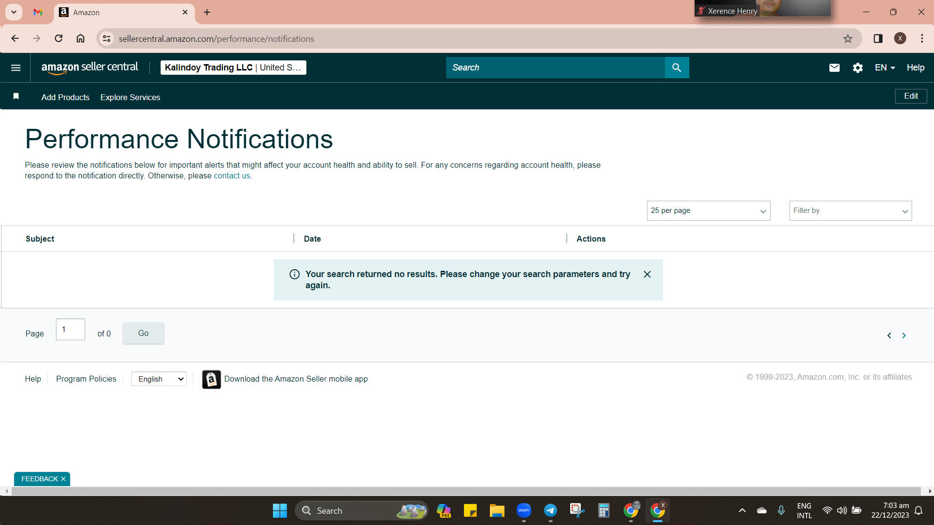
Task: Click Explore Services menu item
Action: tap(130, 97)
